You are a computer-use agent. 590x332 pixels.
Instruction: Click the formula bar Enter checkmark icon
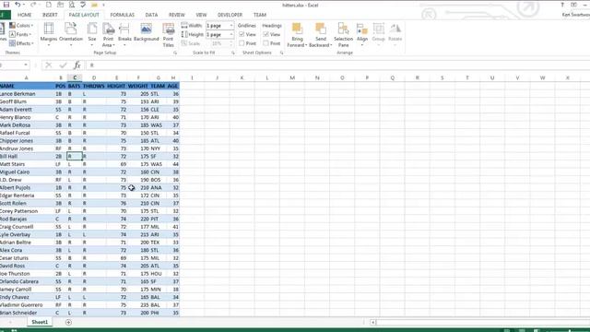(63, 65)
